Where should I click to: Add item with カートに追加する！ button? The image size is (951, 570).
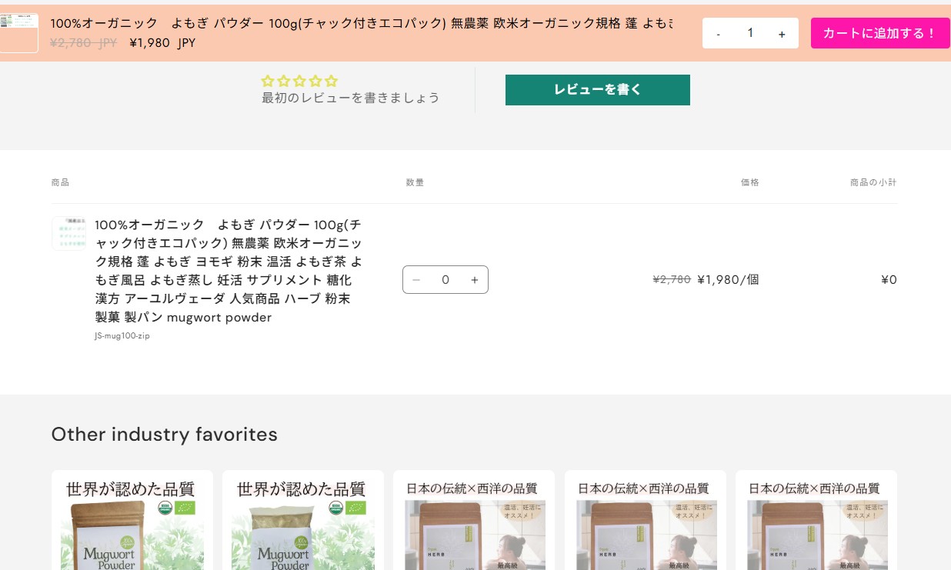880,33
